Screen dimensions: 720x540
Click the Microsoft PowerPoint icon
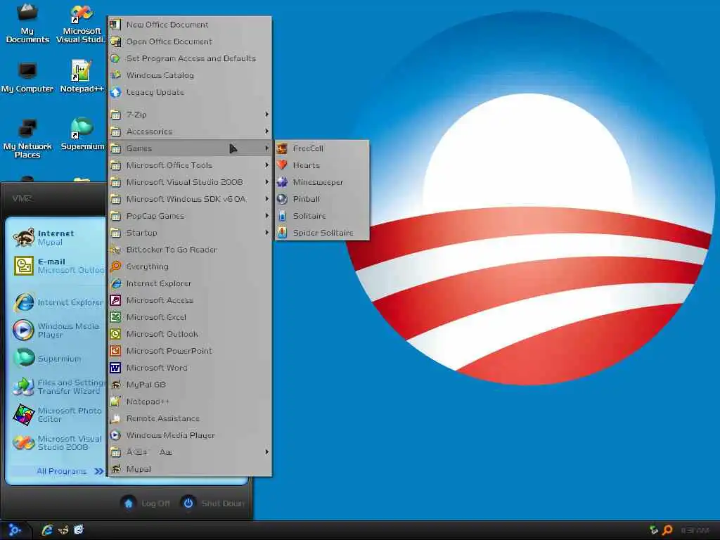point(115,351)
